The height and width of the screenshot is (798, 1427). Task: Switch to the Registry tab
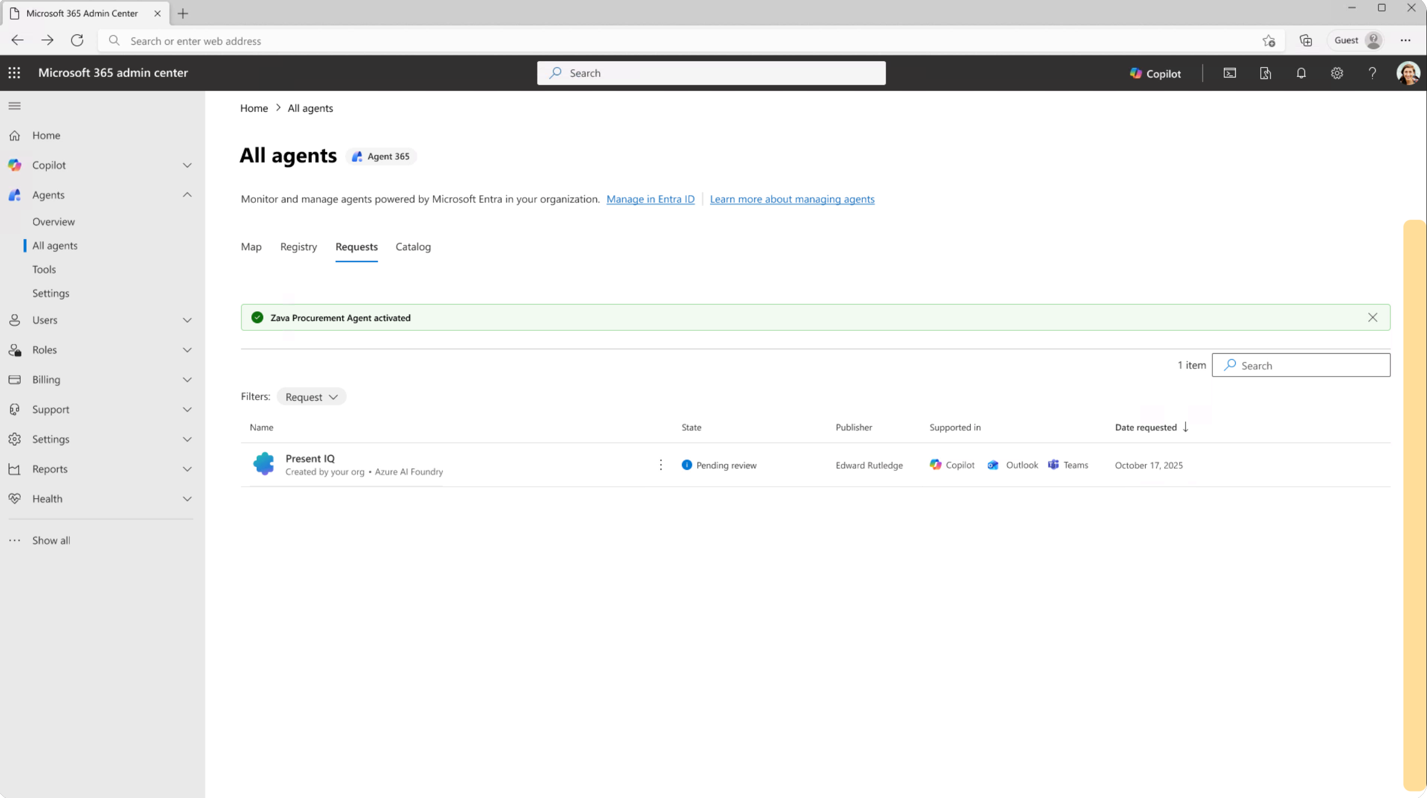299,247
